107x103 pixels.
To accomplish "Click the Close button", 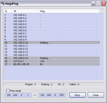I will [96, 95].
